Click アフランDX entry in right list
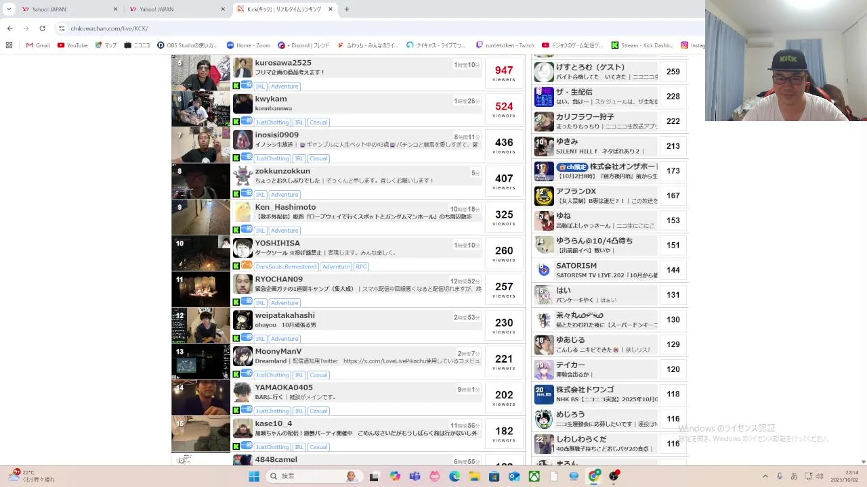 [596, 195]
